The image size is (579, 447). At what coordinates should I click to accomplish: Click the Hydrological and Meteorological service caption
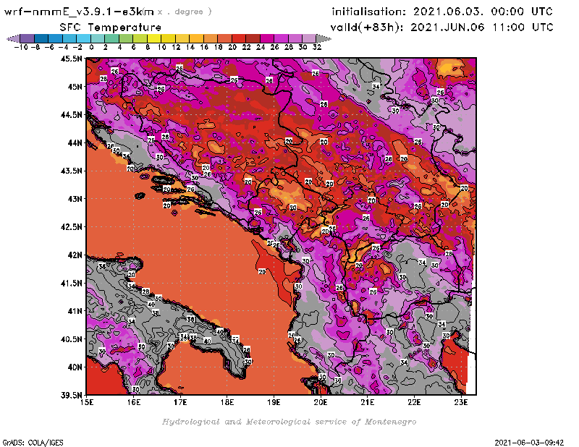click(x=289, y=422)
